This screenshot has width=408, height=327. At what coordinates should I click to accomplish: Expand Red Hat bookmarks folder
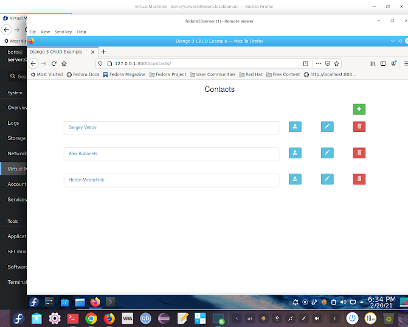[251, 74]
